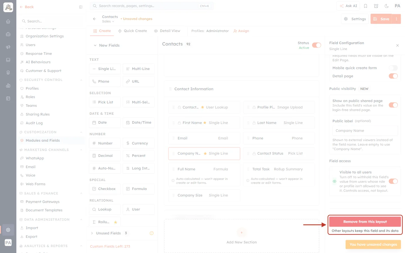This screenshot has width=405, height=253.
Task: Toggle Show on public shared page
Action: tap(393, 105)
